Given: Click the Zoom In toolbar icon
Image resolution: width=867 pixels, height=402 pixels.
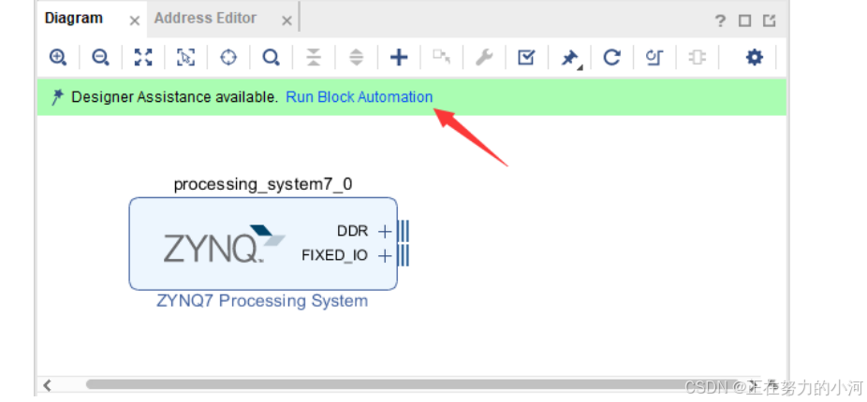Looking at the screenshot, I should [x=58, y=57].
